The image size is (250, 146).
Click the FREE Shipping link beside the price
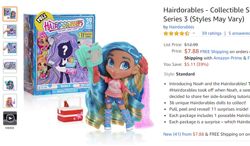pos(214,51)
